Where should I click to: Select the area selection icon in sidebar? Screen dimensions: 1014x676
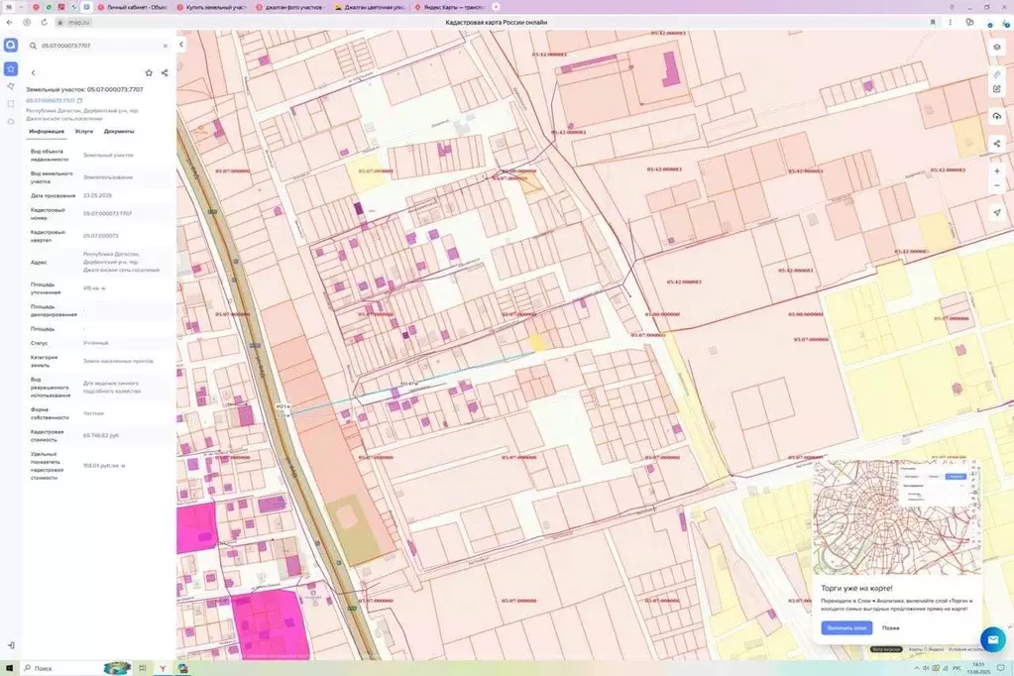click(x=11, y=103)
